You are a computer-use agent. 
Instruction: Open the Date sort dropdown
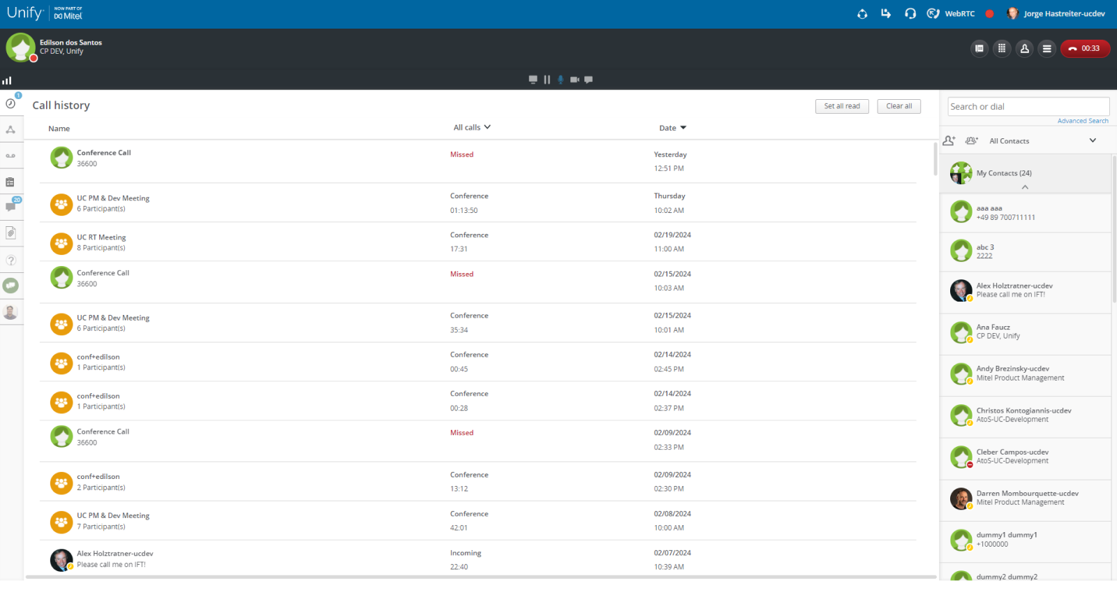point(673,128)
